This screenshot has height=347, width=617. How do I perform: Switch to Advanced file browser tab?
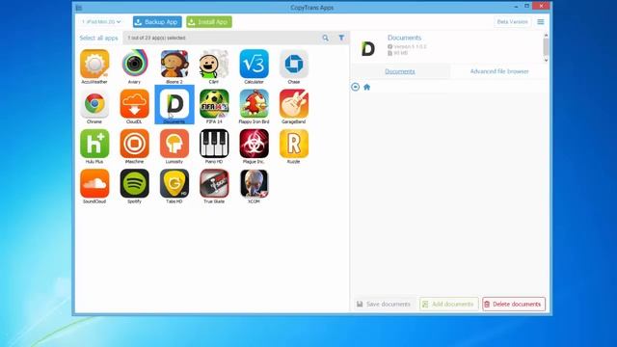click(499, 71)
